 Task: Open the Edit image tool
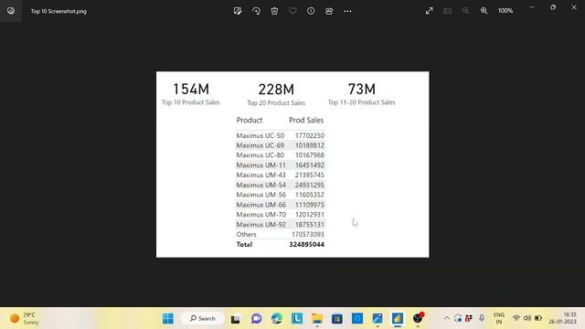[238, 11]
